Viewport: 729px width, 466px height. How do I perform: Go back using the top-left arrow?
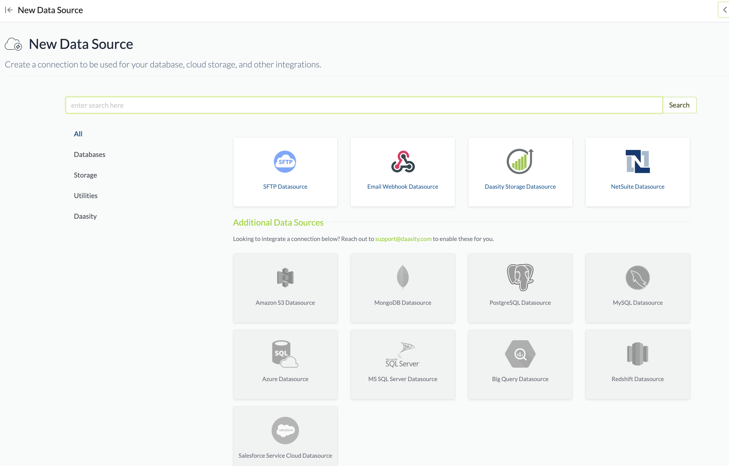pos(9,10)
